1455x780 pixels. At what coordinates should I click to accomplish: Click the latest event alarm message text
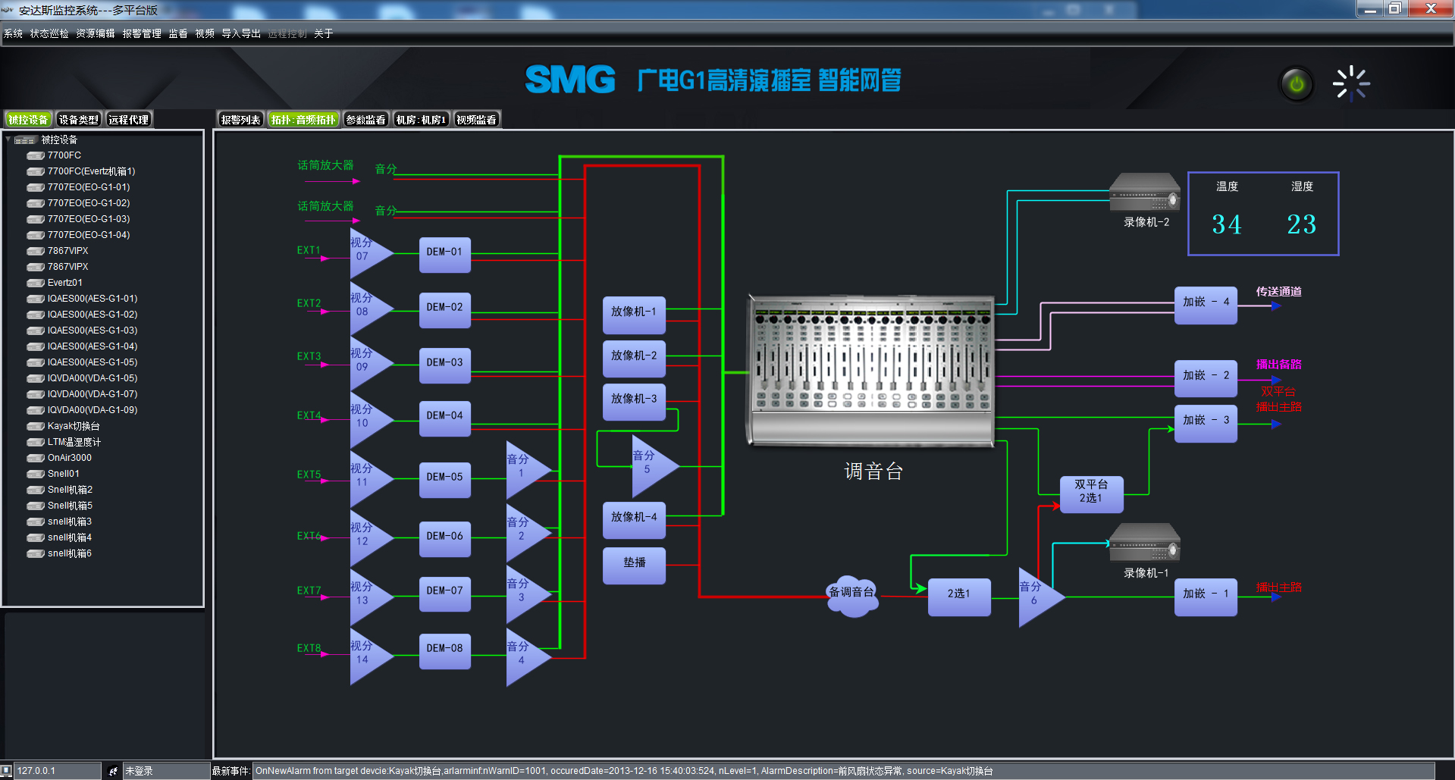pos(624,771)
